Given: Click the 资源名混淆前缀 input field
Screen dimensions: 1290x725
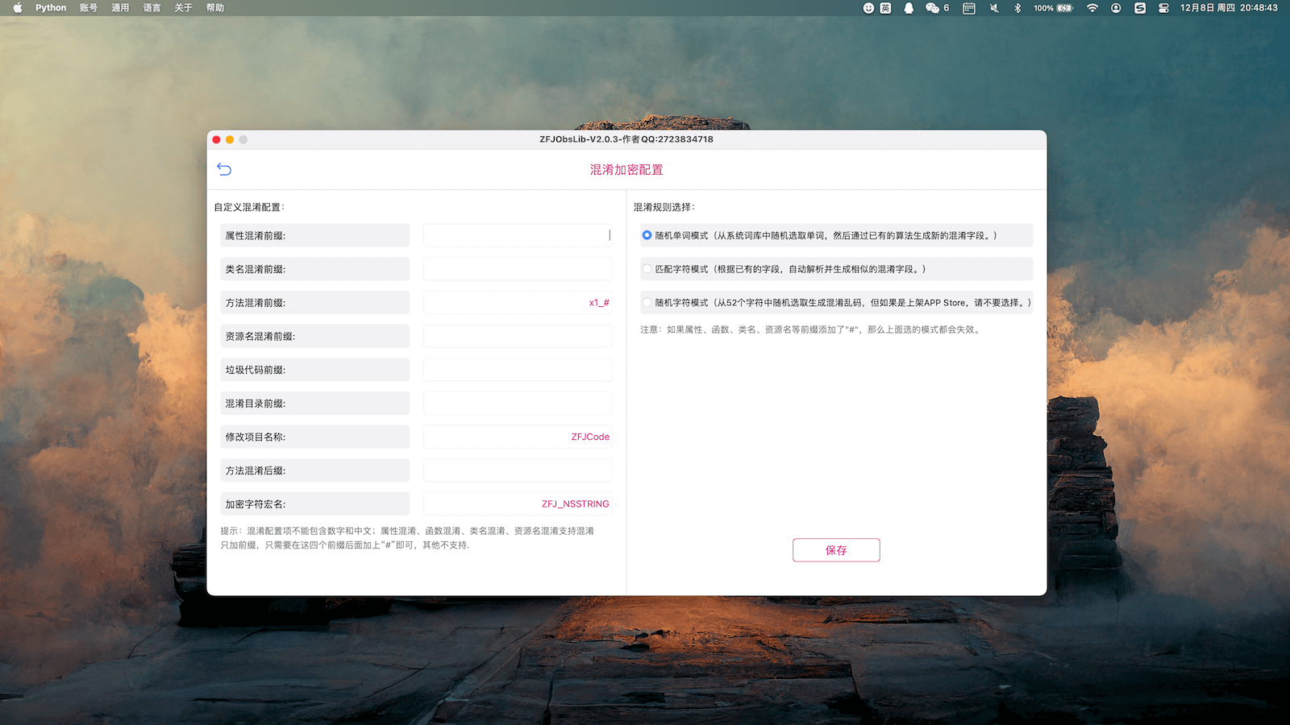Looking at the screenshot, I should [x=518, y=336].
